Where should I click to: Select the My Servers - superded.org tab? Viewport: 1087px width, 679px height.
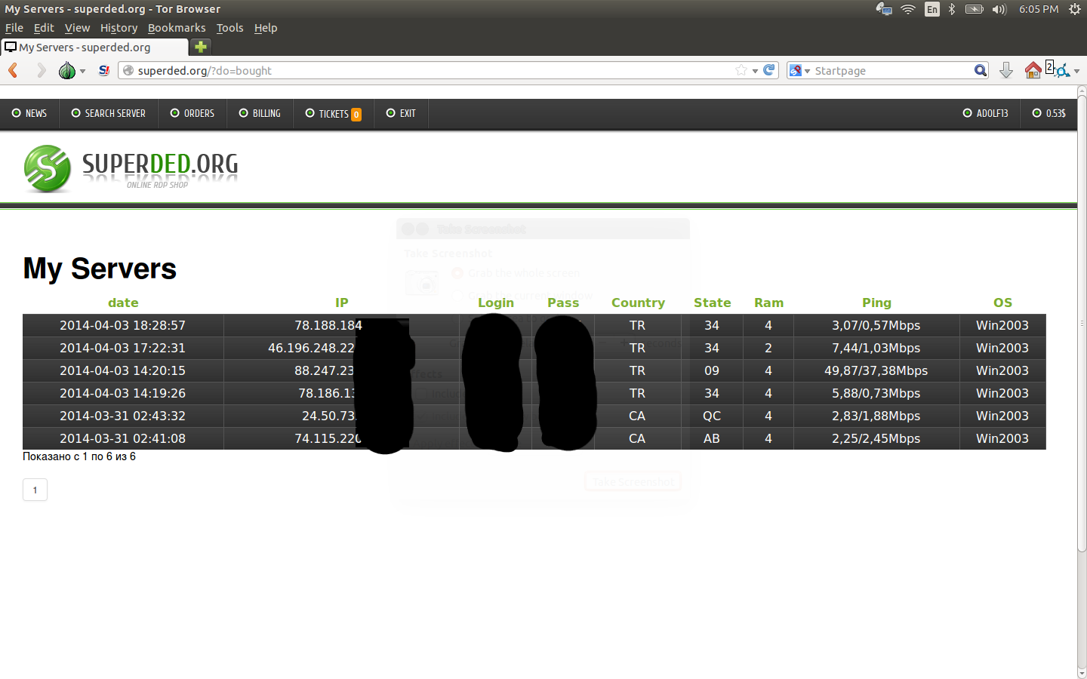coord(94,47)
